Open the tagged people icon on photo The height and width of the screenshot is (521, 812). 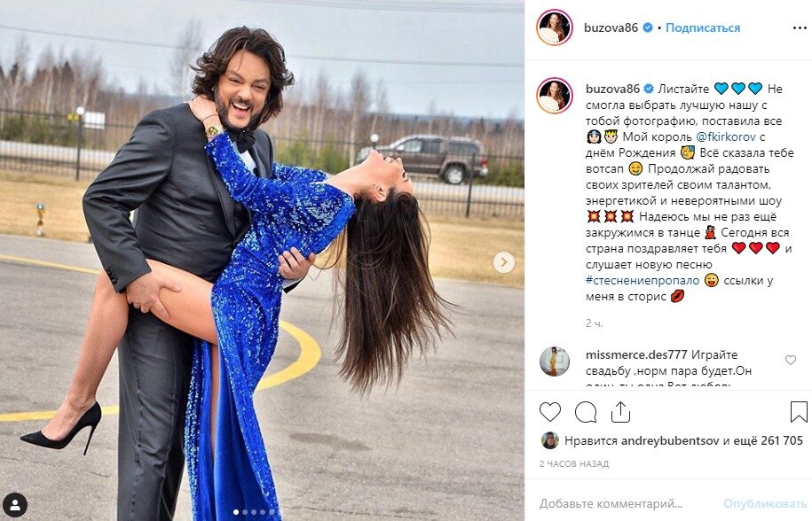coord(15,504)
